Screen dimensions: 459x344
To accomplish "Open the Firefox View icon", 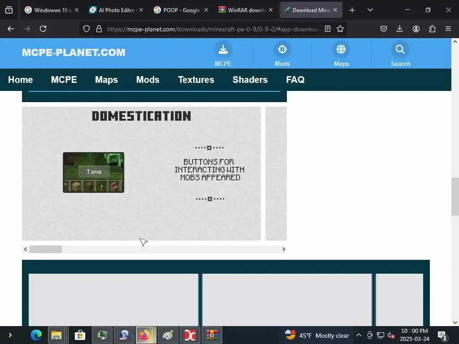I will (x=9, y=10).
